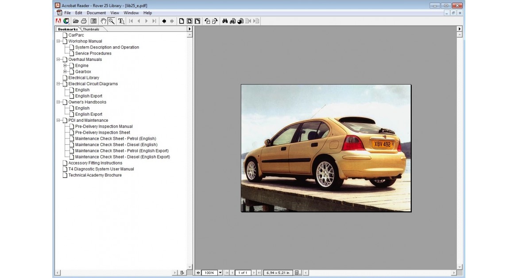Expand the Engine bookmark
Image resolution: width=518 pixels, height=278 pixels.
click(x=65, y=66)
